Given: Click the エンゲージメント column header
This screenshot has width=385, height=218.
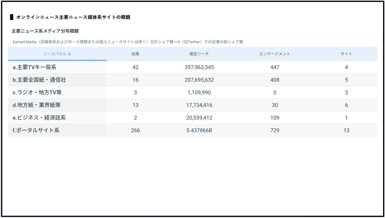Looking at the screenshot, I should pyautogui.click(x=274, y=54).
